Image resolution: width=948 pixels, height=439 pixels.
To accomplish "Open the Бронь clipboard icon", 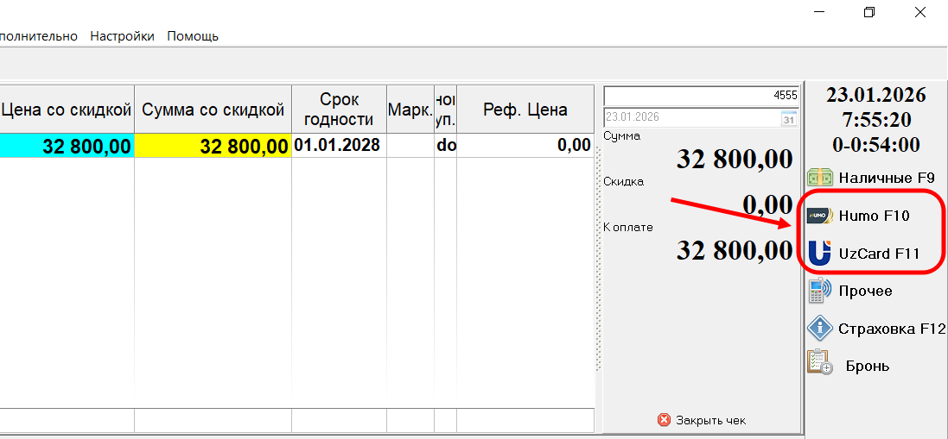I will (x=820, y=362).
